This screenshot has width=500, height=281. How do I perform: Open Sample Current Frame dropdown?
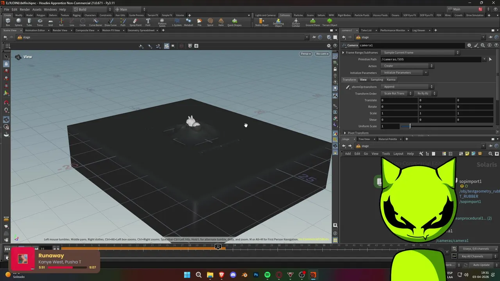421,53
